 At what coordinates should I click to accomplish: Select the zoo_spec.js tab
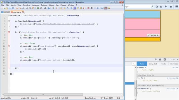click(17, 12)
